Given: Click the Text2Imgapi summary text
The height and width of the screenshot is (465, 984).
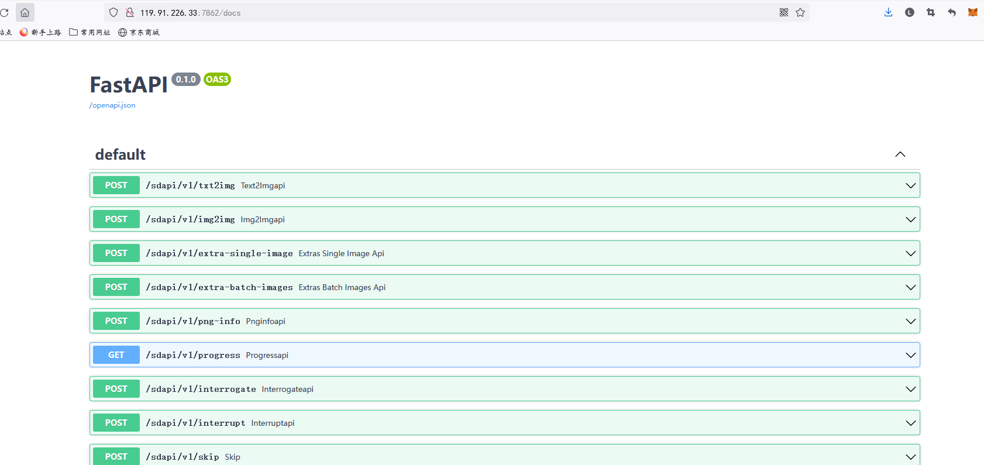Looking at the screenshot, I should pyautogui.click(x=263, y=185).
